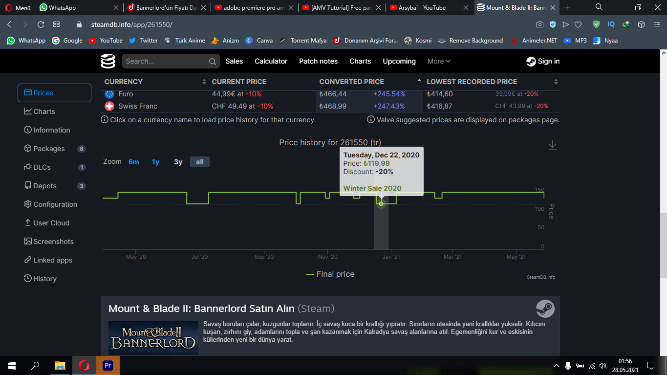Open Patch notes in the SteamDB nav
This screenshot has width=667, height=375.
coord(318,61)
